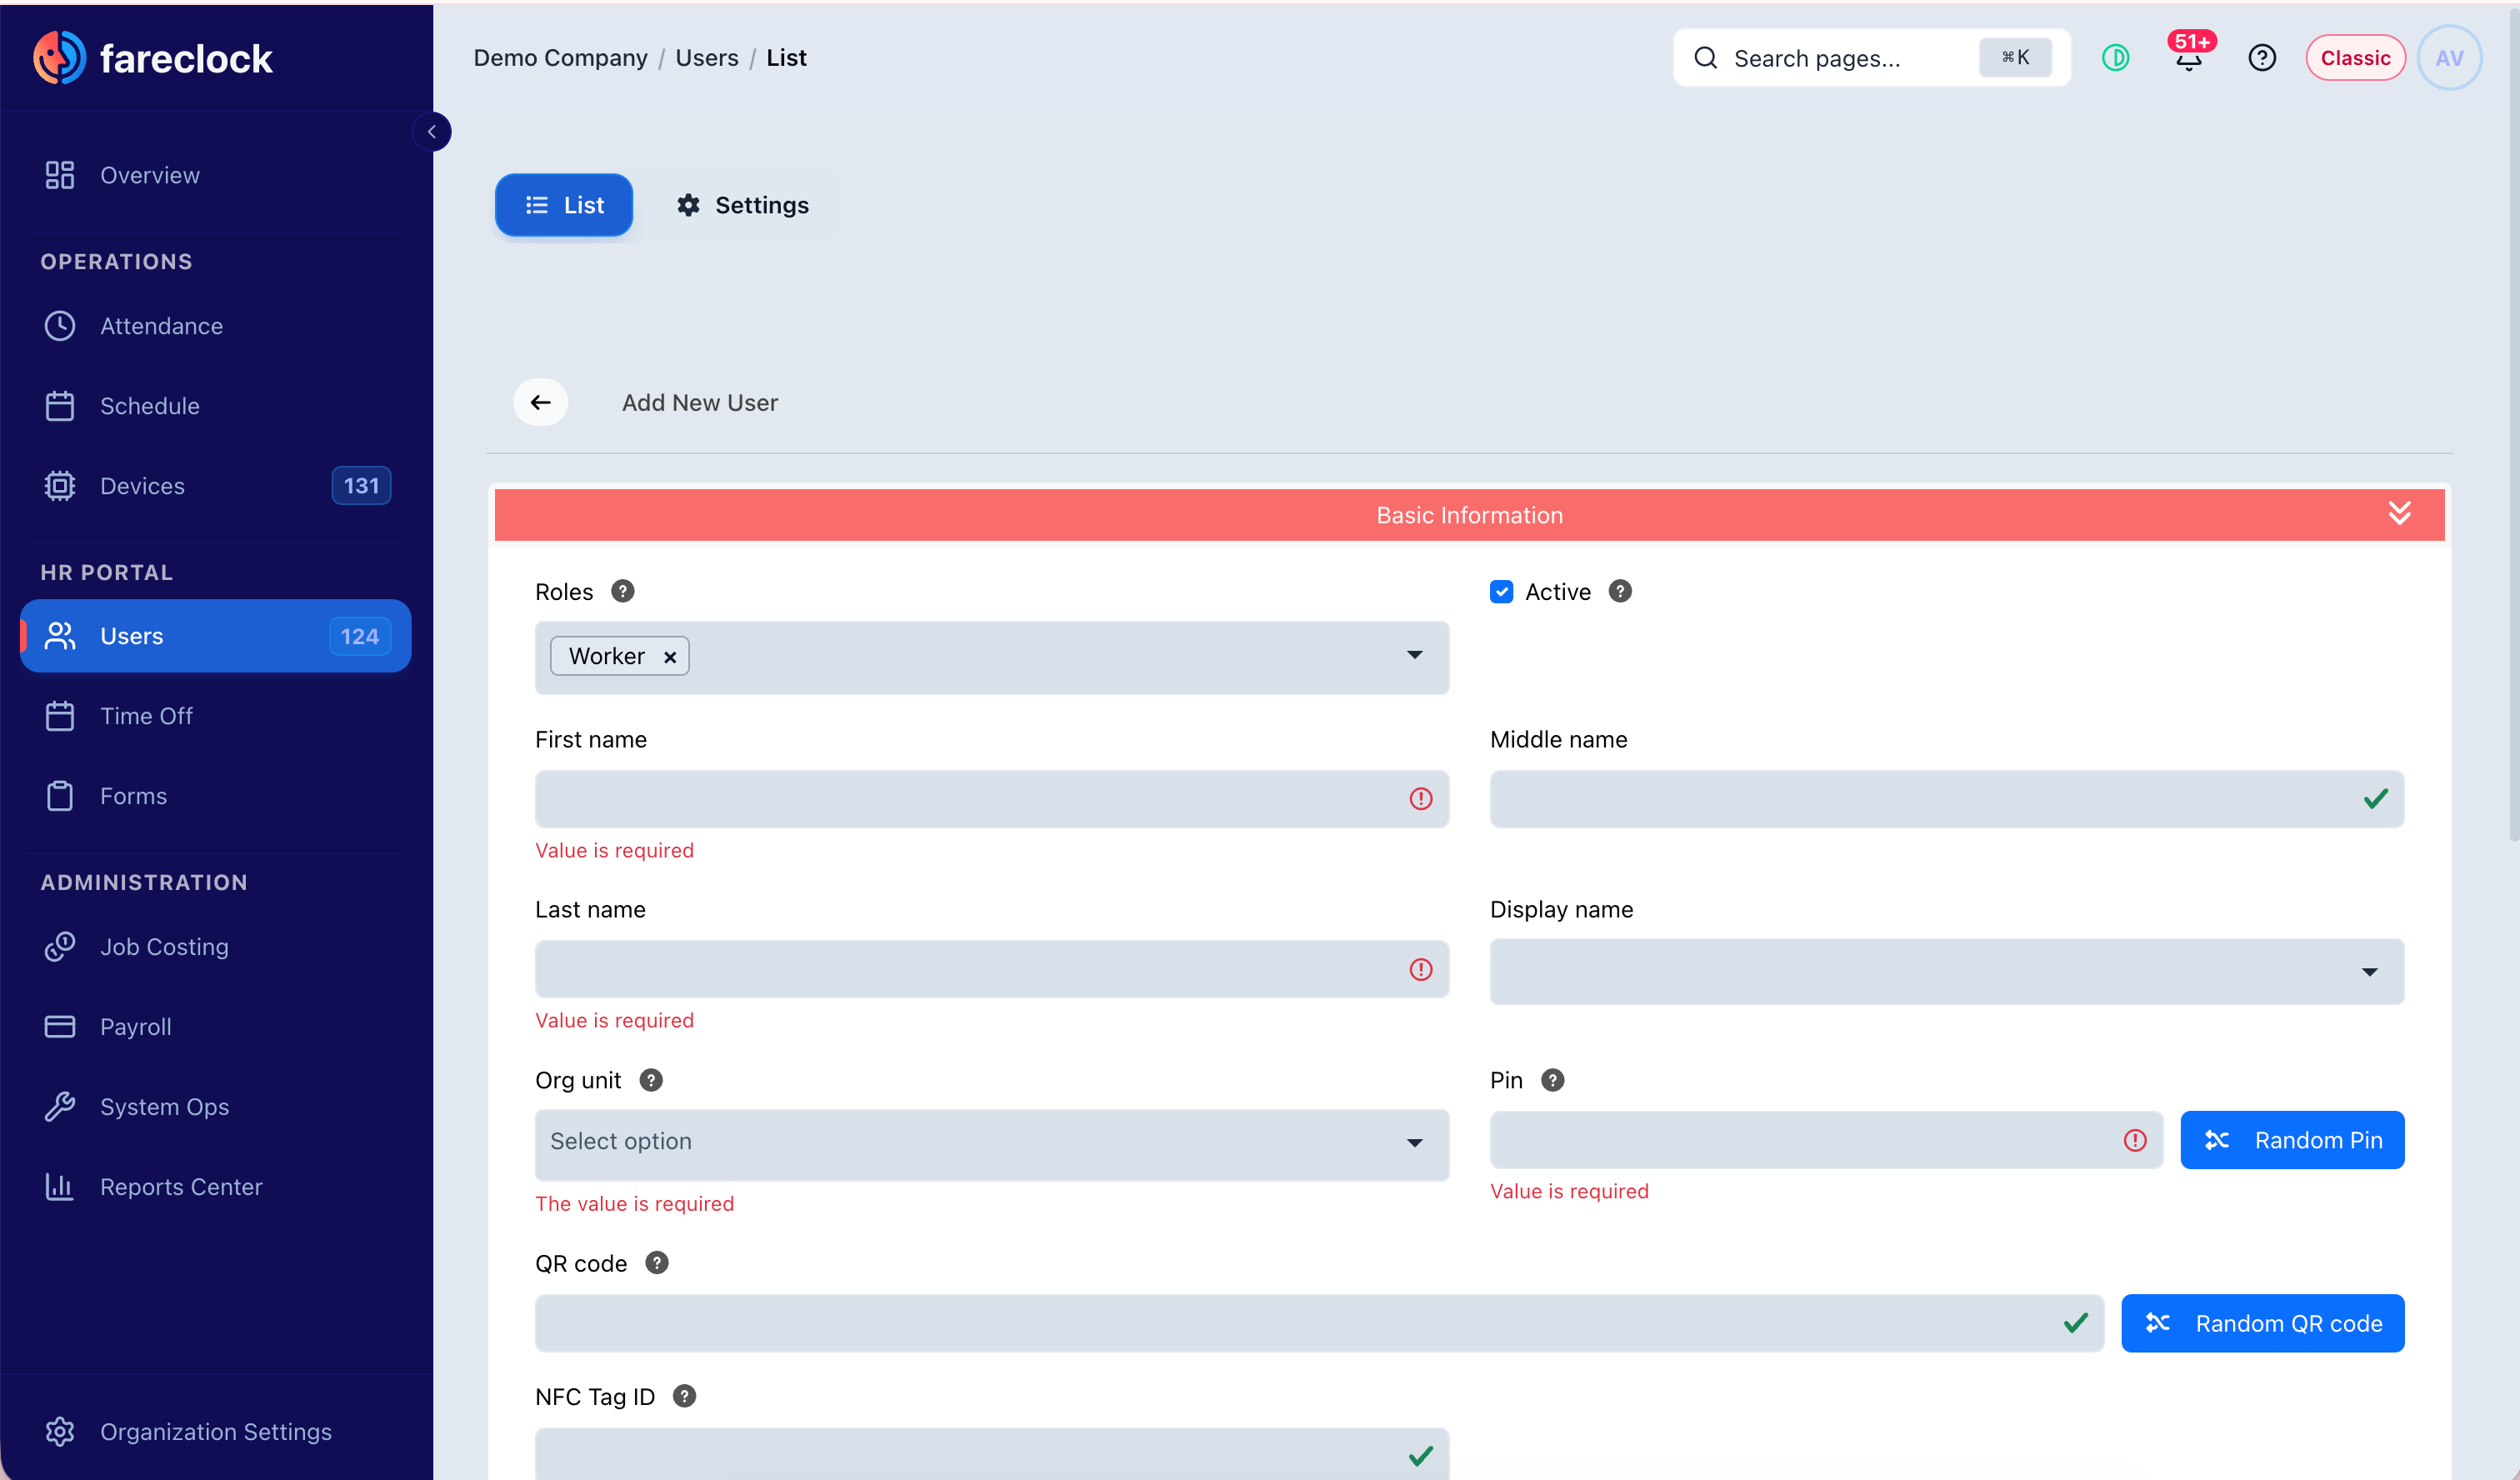Screen dimensions: 2520x1480
Task: Expand the Roles dropdown arrow
Action: coord(1414,655)
